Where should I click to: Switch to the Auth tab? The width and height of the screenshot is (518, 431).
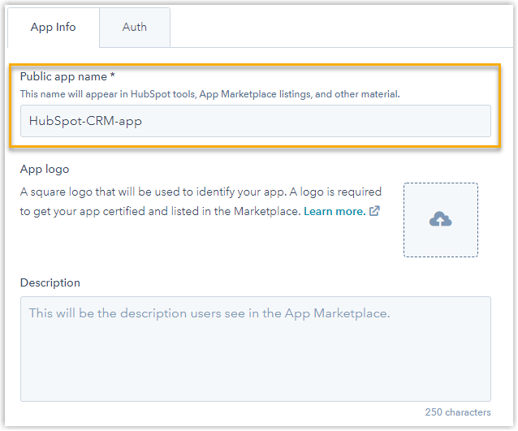[x=135, y=27]
